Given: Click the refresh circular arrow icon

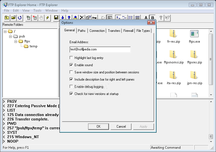Looking at the screenshot, I should point(20,18).
